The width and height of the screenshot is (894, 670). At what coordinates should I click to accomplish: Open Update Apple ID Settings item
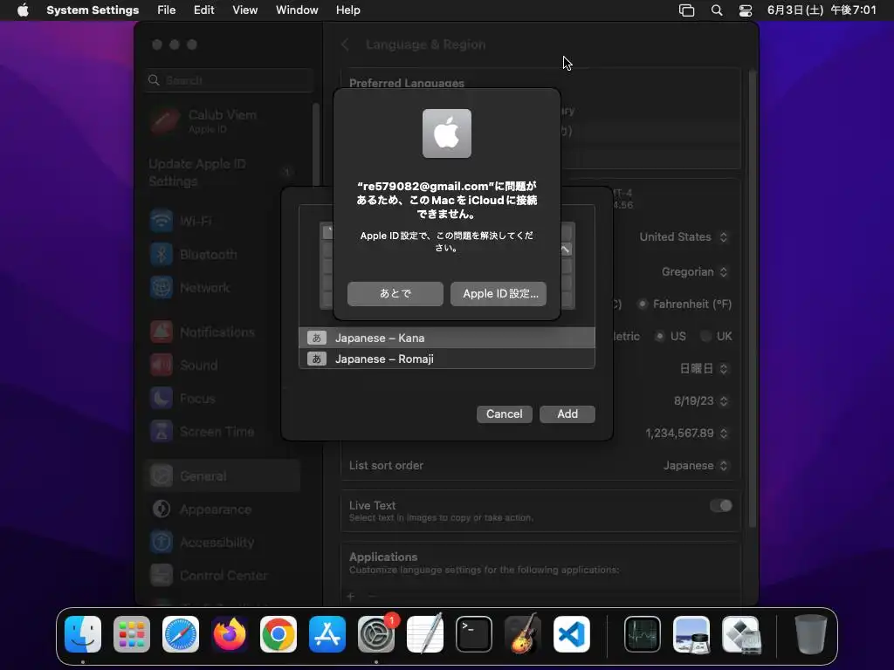tap(223, 173)
